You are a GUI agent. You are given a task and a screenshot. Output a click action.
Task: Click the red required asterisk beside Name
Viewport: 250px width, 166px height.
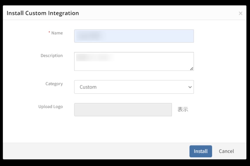point(49,32)
